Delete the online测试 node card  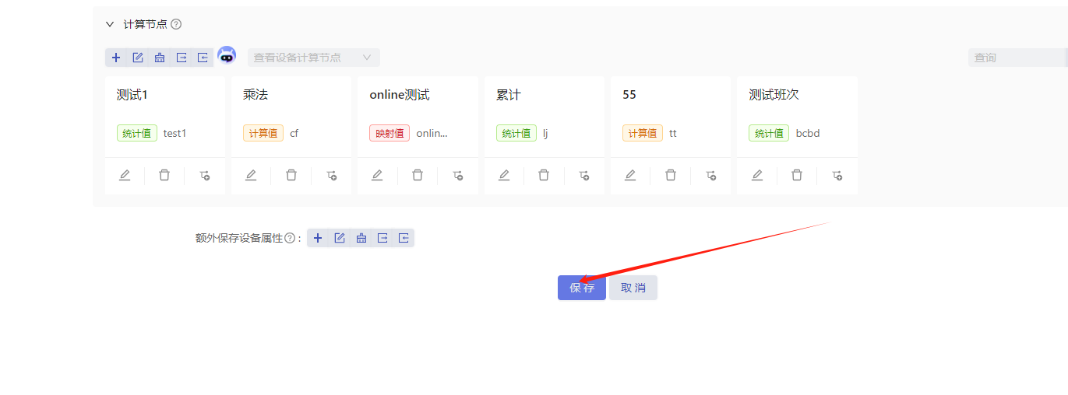click(x=418, y=176)
